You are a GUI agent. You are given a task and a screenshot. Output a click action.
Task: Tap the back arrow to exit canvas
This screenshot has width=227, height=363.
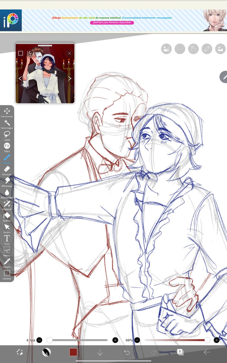pyautogui.click(x=207, y=352)
